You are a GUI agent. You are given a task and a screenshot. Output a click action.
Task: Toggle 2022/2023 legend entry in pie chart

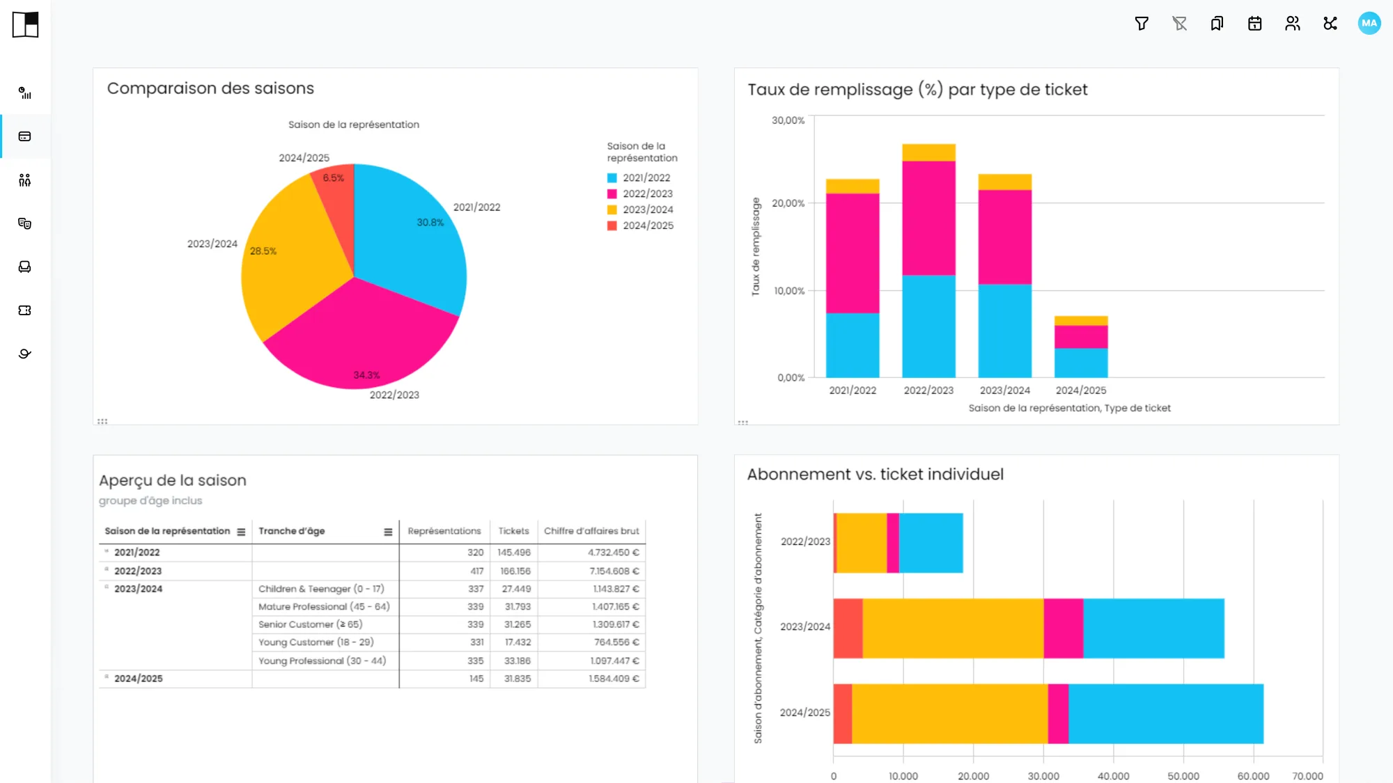[x=639, y=193]
